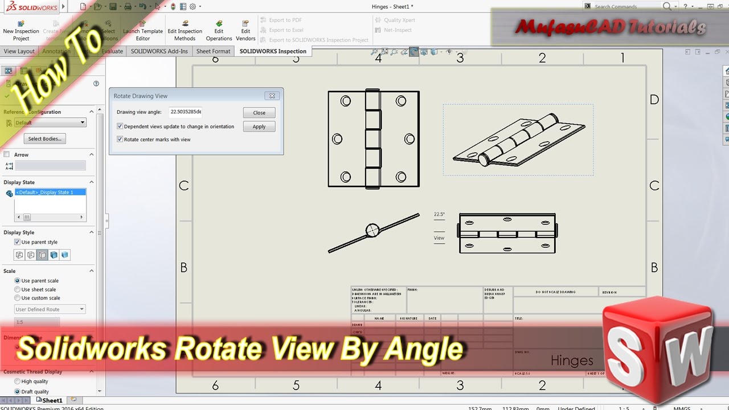This screenshot has width=729, height=410.
Task: Open the Reference Configuration Default dropdown
Action: (x=50, y=122)
